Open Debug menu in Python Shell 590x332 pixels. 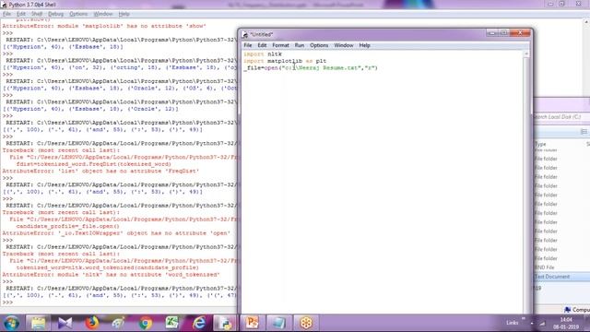click(x=55, y=14)
